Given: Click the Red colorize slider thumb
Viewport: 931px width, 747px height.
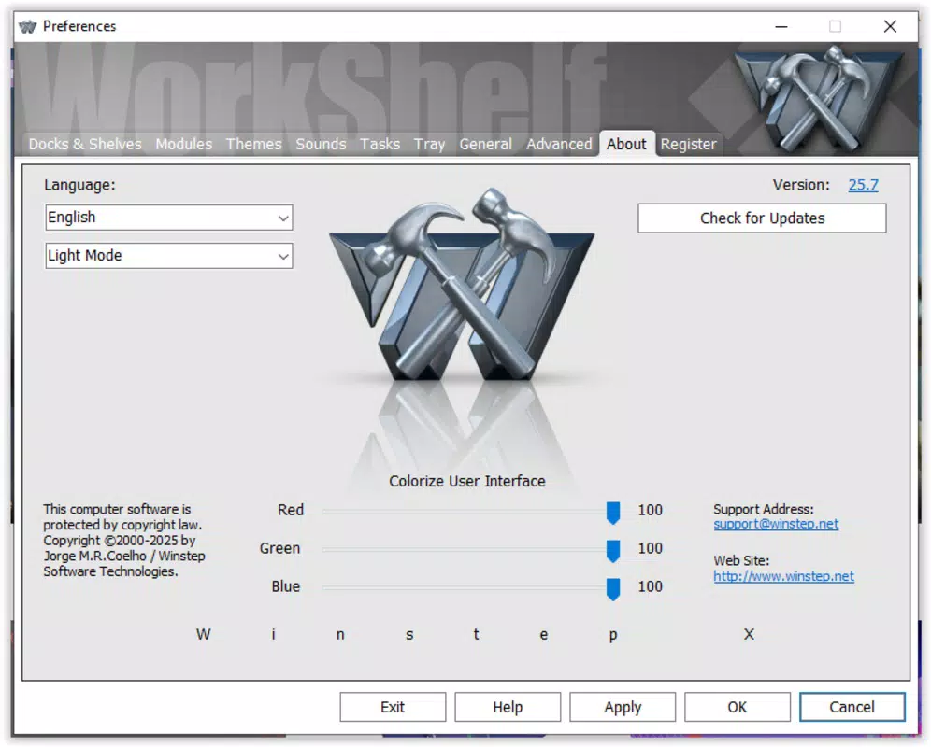Looking at the screenshot, I should pyautogui.click(x=613, y=512).
